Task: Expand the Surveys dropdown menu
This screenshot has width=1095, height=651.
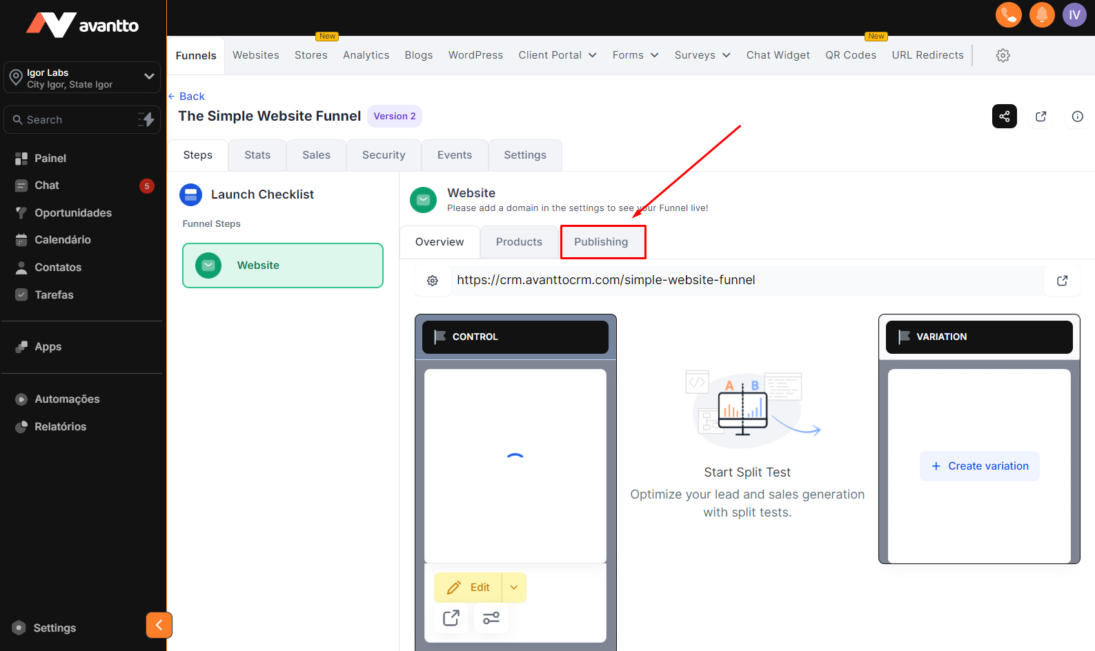Action: [702, 55]
